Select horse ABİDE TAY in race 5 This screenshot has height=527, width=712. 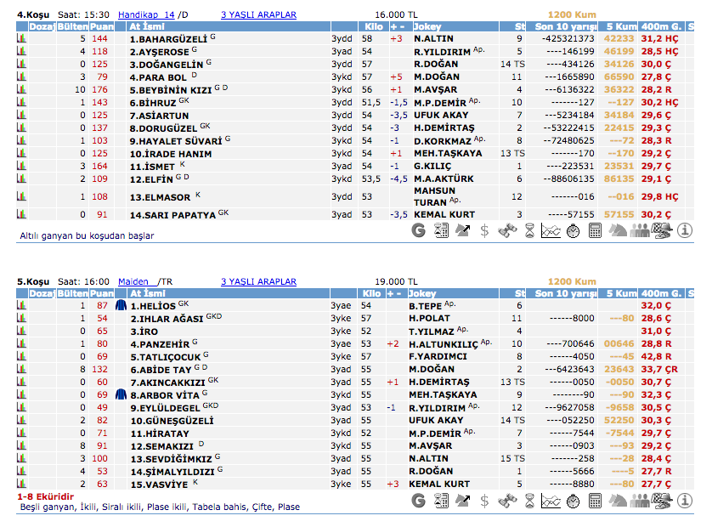point(161,370)
